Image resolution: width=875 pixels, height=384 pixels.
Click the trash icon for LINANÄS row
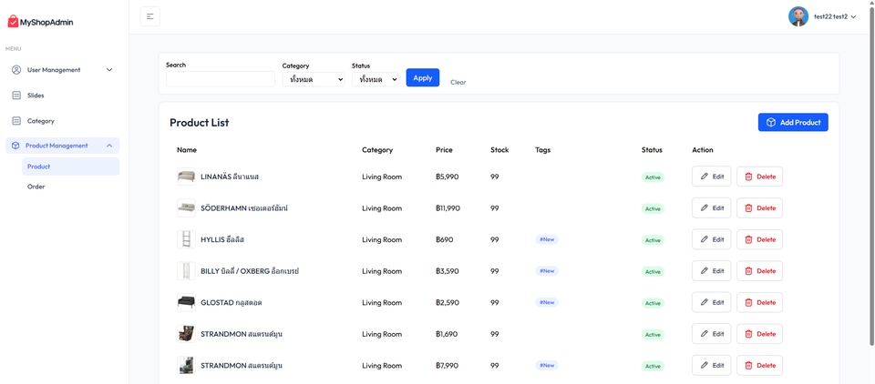click(749, 177)
